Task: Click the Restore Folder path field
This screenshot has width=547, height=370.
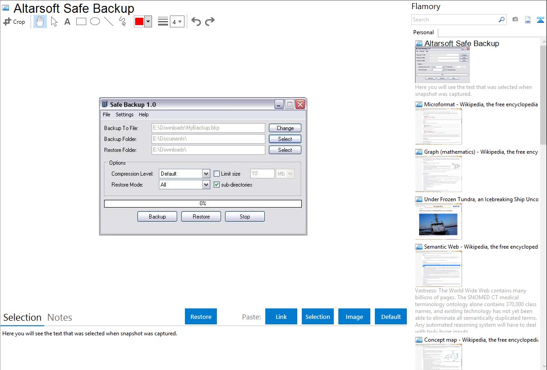Action: point(208,150)
